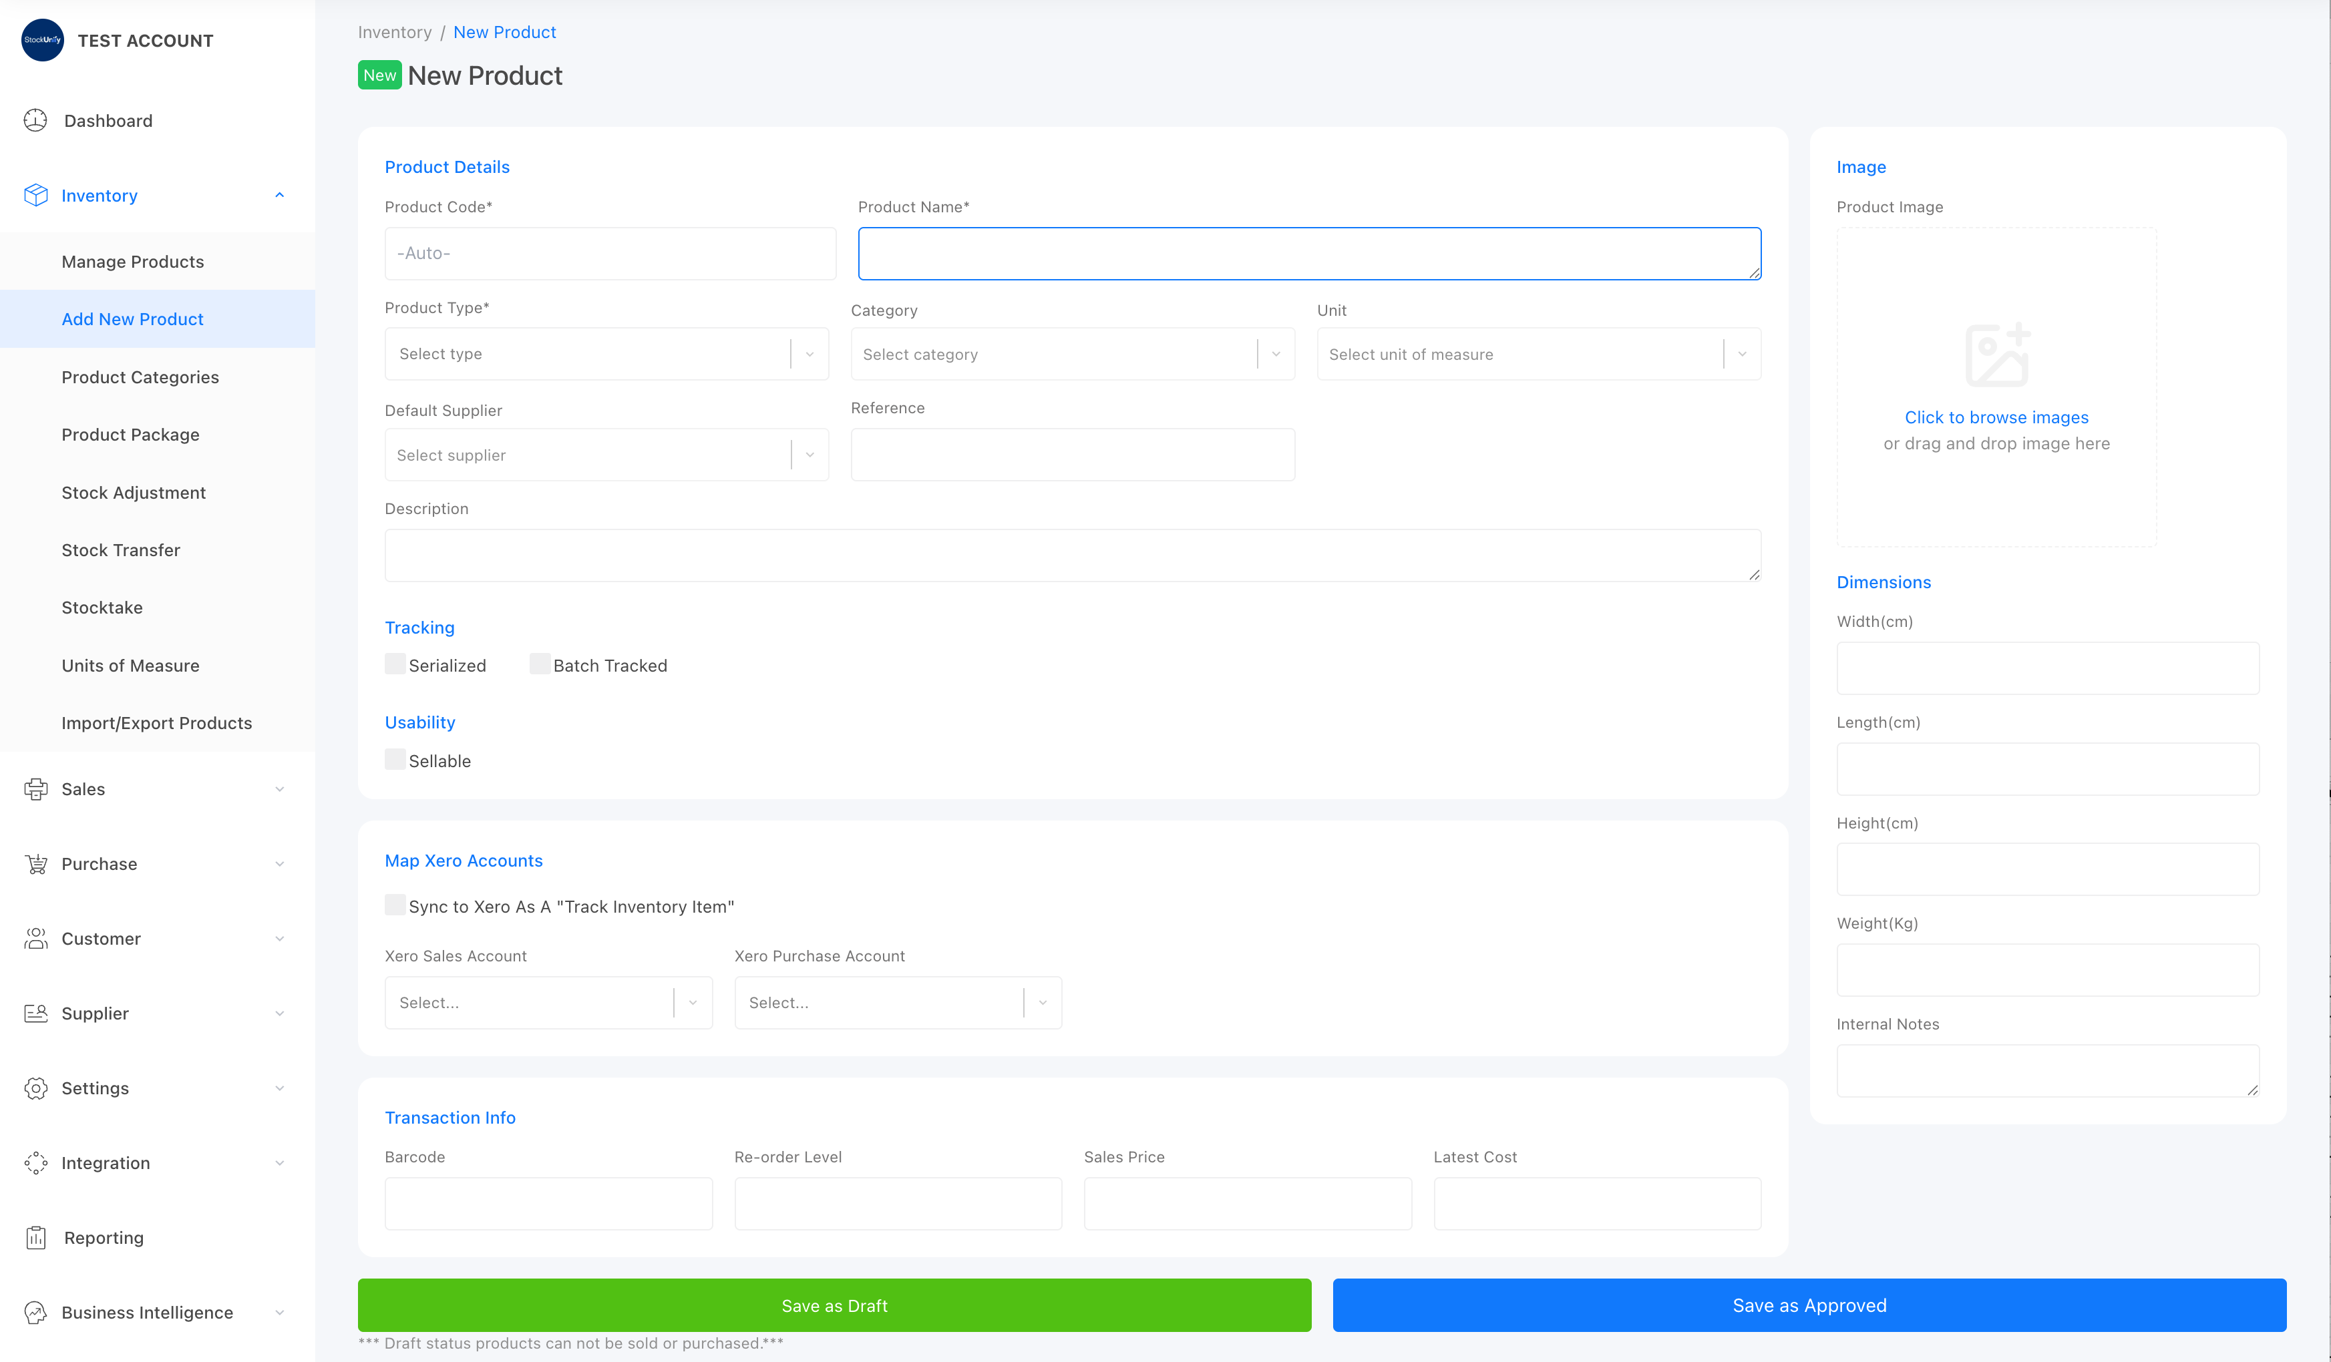The height and width of the screenshot is (1362, 2331).
Task: Click the Save as Approved button
Action: [x=1809, y=1305]
